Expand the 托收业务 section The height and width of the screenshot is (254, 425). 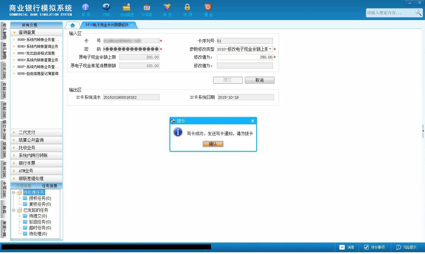coord(37,148)
